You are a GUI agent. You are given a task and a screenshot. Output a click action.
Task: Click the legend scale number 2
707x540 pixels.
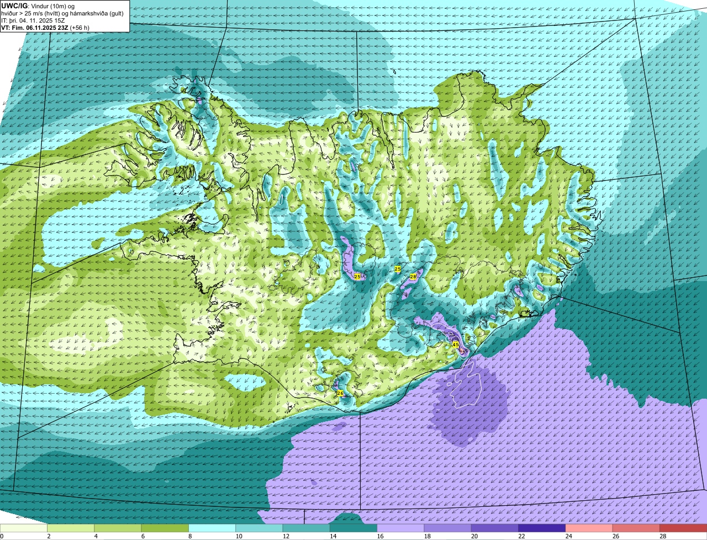49,536
